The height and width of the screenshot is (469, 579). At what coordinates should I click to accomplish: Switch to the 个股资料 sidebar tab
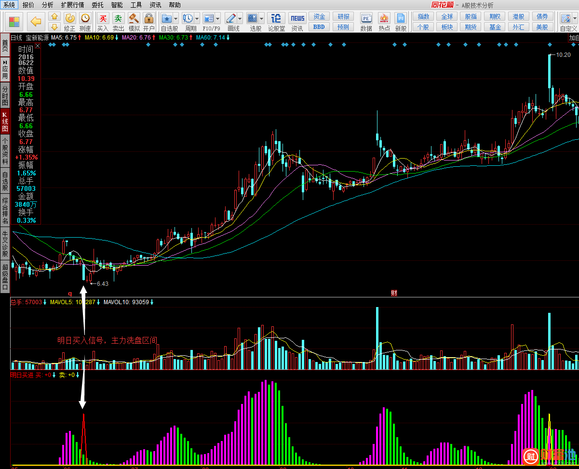(5, 151)
